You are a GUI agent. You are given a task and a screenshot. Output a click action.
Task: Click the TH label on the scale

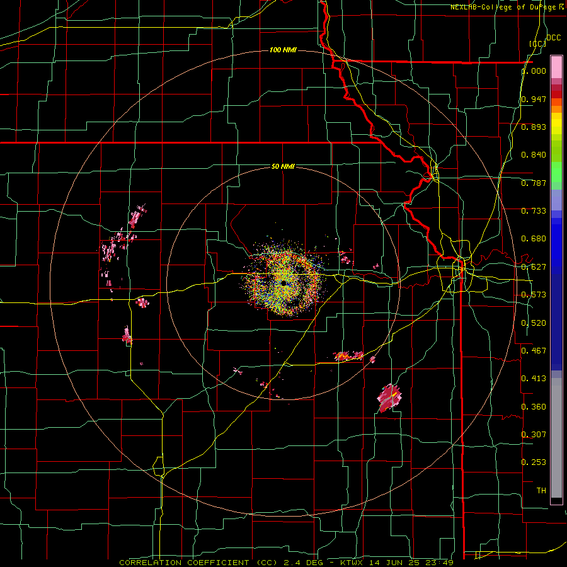pos(541,491)
